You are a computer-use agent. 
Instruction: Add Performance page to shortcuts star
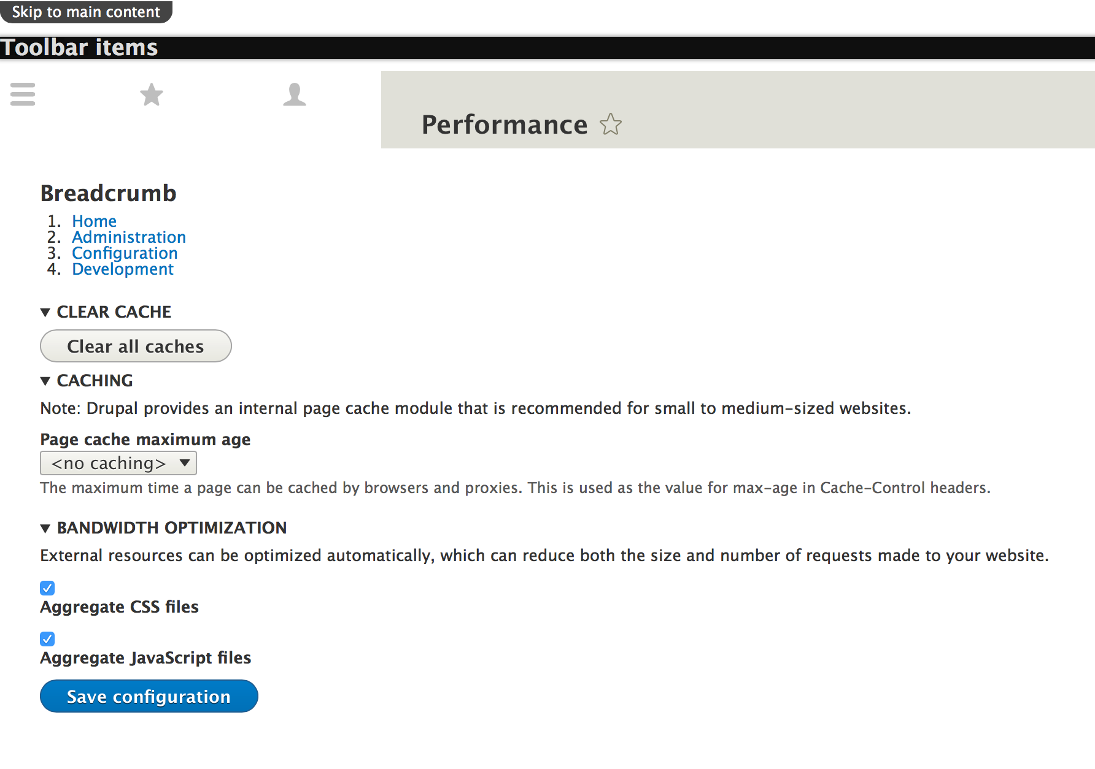[611, 124]
